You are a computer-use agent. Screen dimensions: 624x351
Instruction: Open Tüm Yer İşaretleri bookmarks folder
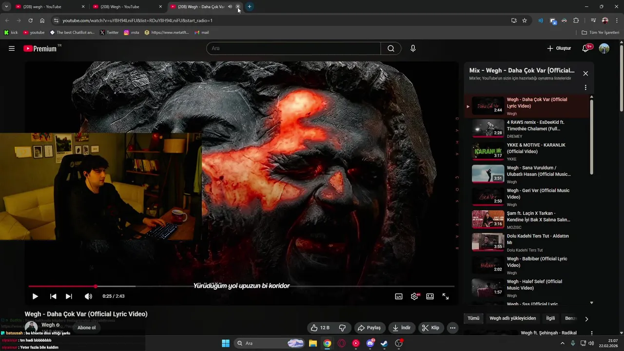pos(601,33)
